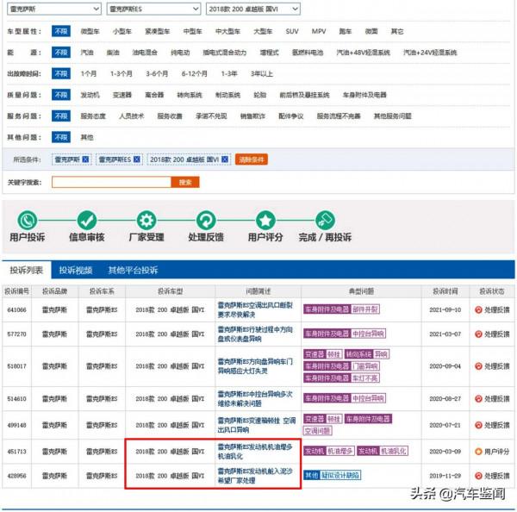Filter by MPV vehicle type

coord(319,31)
